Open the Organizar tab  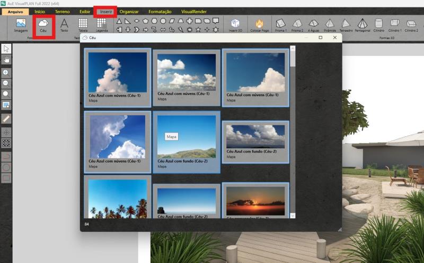click(x=129, y=12)
